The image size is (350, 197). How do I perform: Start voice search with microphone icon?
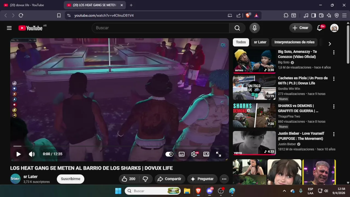pos(255,28)
